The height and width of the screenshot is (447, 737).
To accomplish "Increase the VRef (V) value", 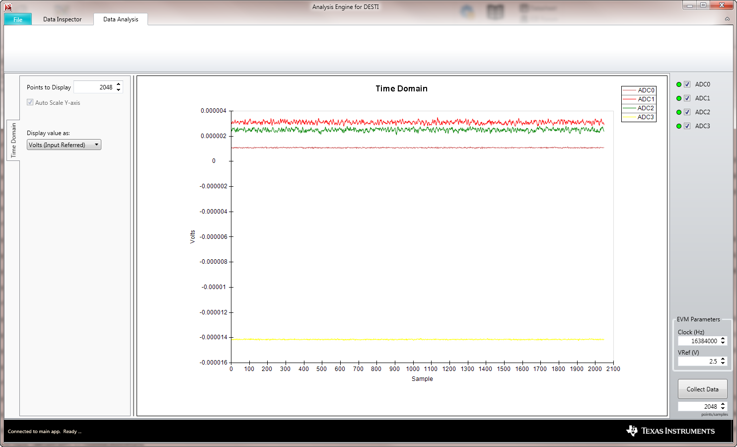I will click(723, 359).
